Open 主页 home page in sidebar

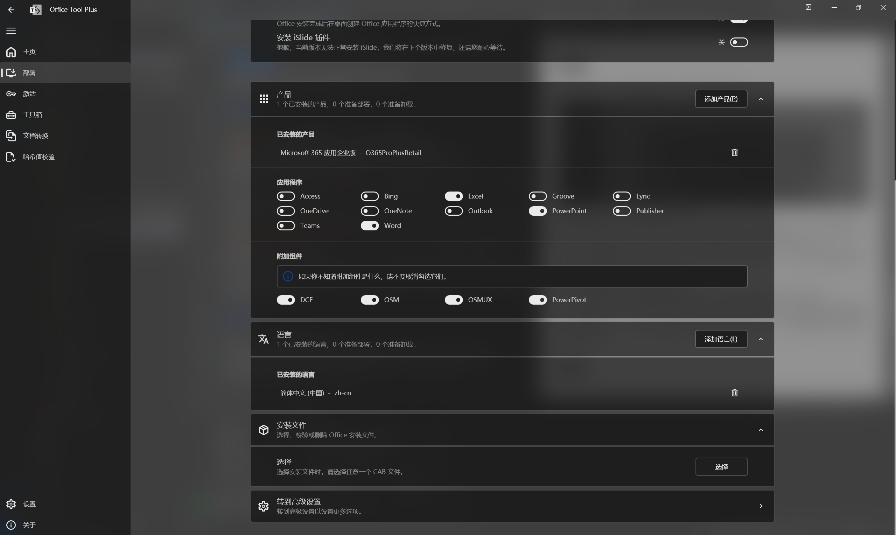(x=29, y=52)
